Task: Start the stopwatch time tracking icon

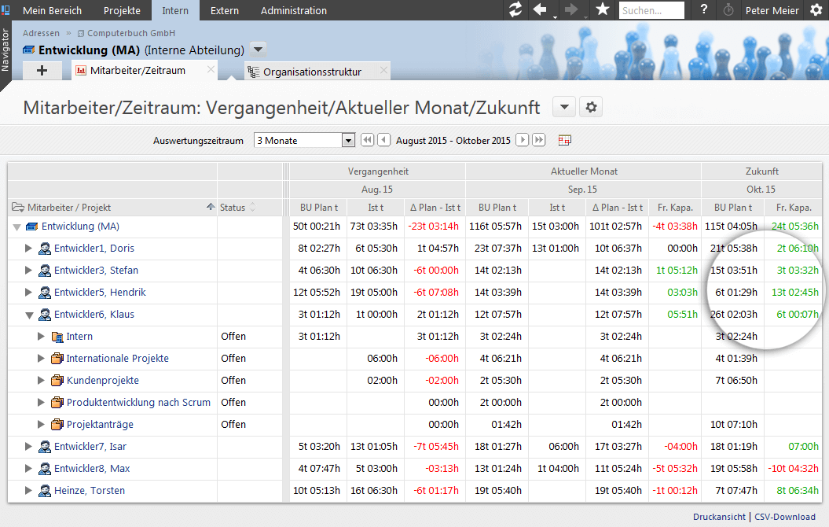Action: pyautogui.click(x=728, y=10)
